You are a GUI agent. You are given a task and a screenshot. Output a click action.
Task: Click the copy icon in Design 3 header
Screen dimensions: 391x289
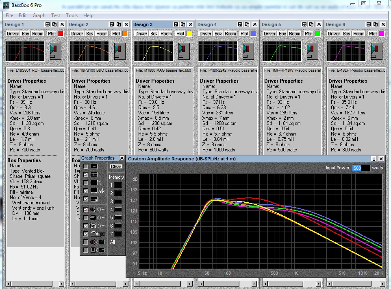[x=183, y=24]
